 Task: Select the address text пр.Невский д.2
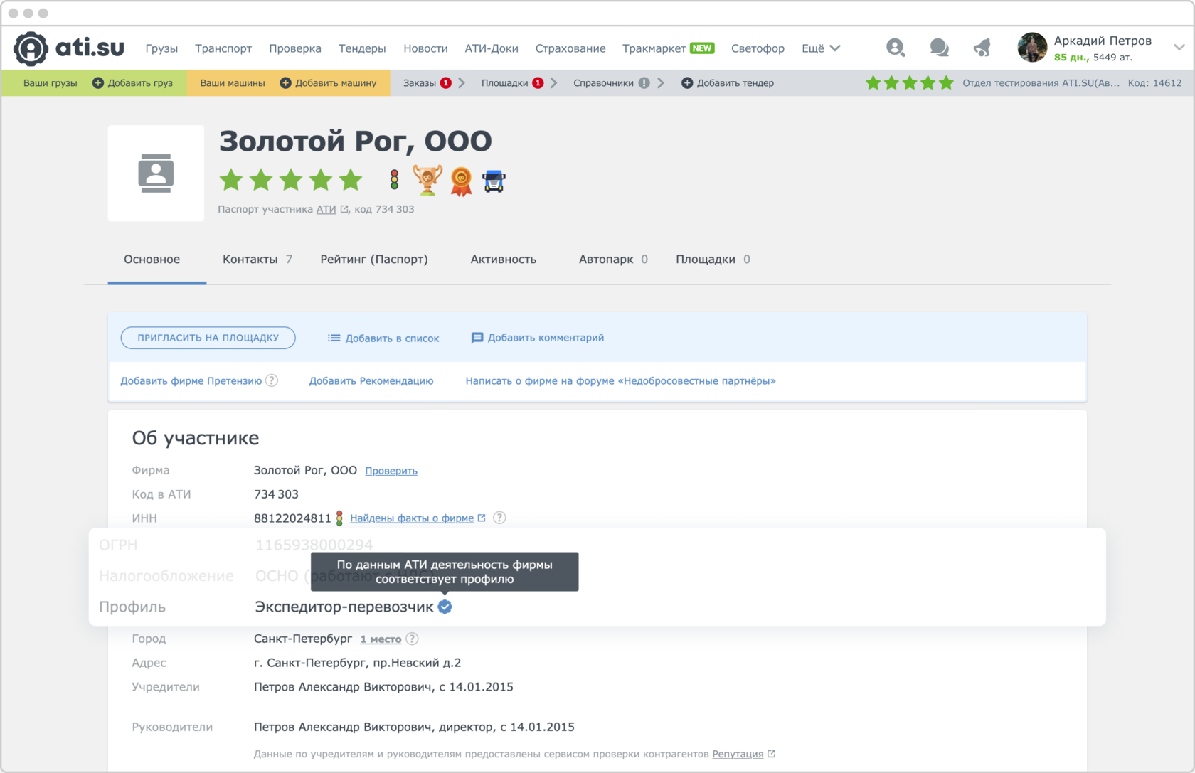point(417,663)
